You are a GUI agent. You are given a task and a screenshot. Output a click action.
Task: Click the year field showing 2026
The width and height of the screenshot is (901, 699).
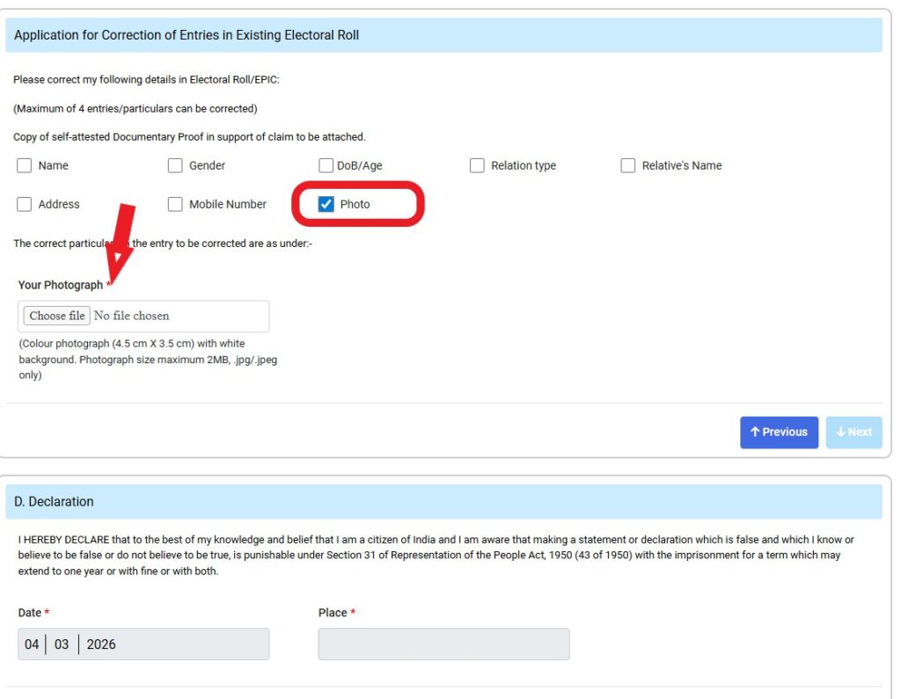click(x=103, y=644)
